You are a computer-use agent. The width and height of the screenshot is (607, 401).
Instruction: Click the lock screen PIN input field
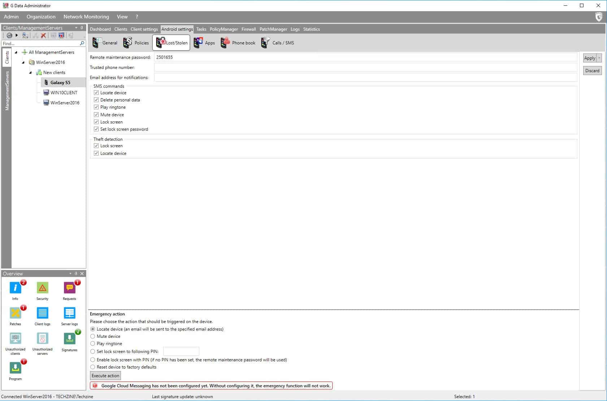click(x=181, y=351)
